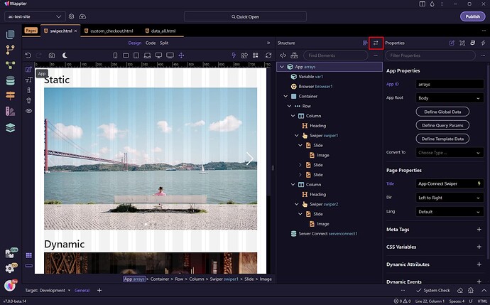490x305 pixels.
Task: Click Define Global Data button
Action: pyautogui.click(x=442, y=112)
